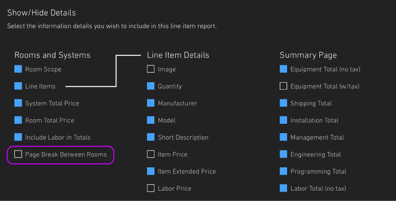Turn off Include Labor in Totals
Screen dimensions: 396x201
pos(18,137)
